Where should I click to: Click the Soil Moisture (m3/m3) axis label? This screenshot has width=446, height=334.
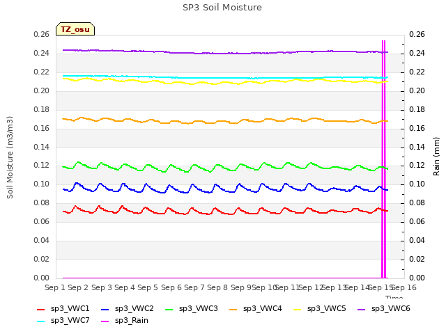tap(10, 157)
